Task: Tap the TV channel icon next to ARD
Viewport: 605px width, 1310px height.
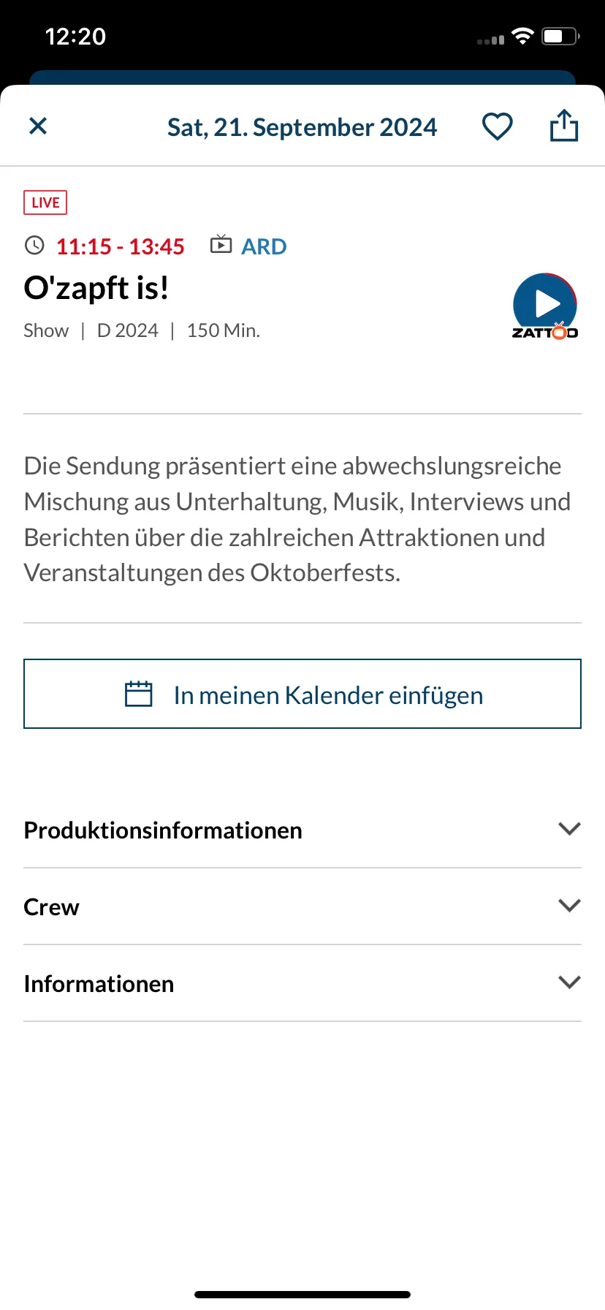Action: pos(221,244)
